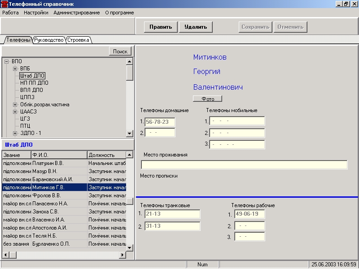Select row Апостолов А.И.
Viewport: 359px width, 269px height.
64,228
